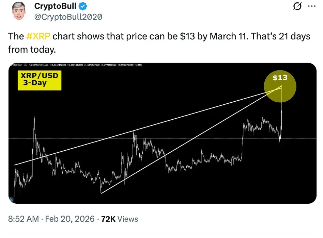Open Grok via the slashed-circle icon
This screenshot has height=238, width=323.
point(297,6)
